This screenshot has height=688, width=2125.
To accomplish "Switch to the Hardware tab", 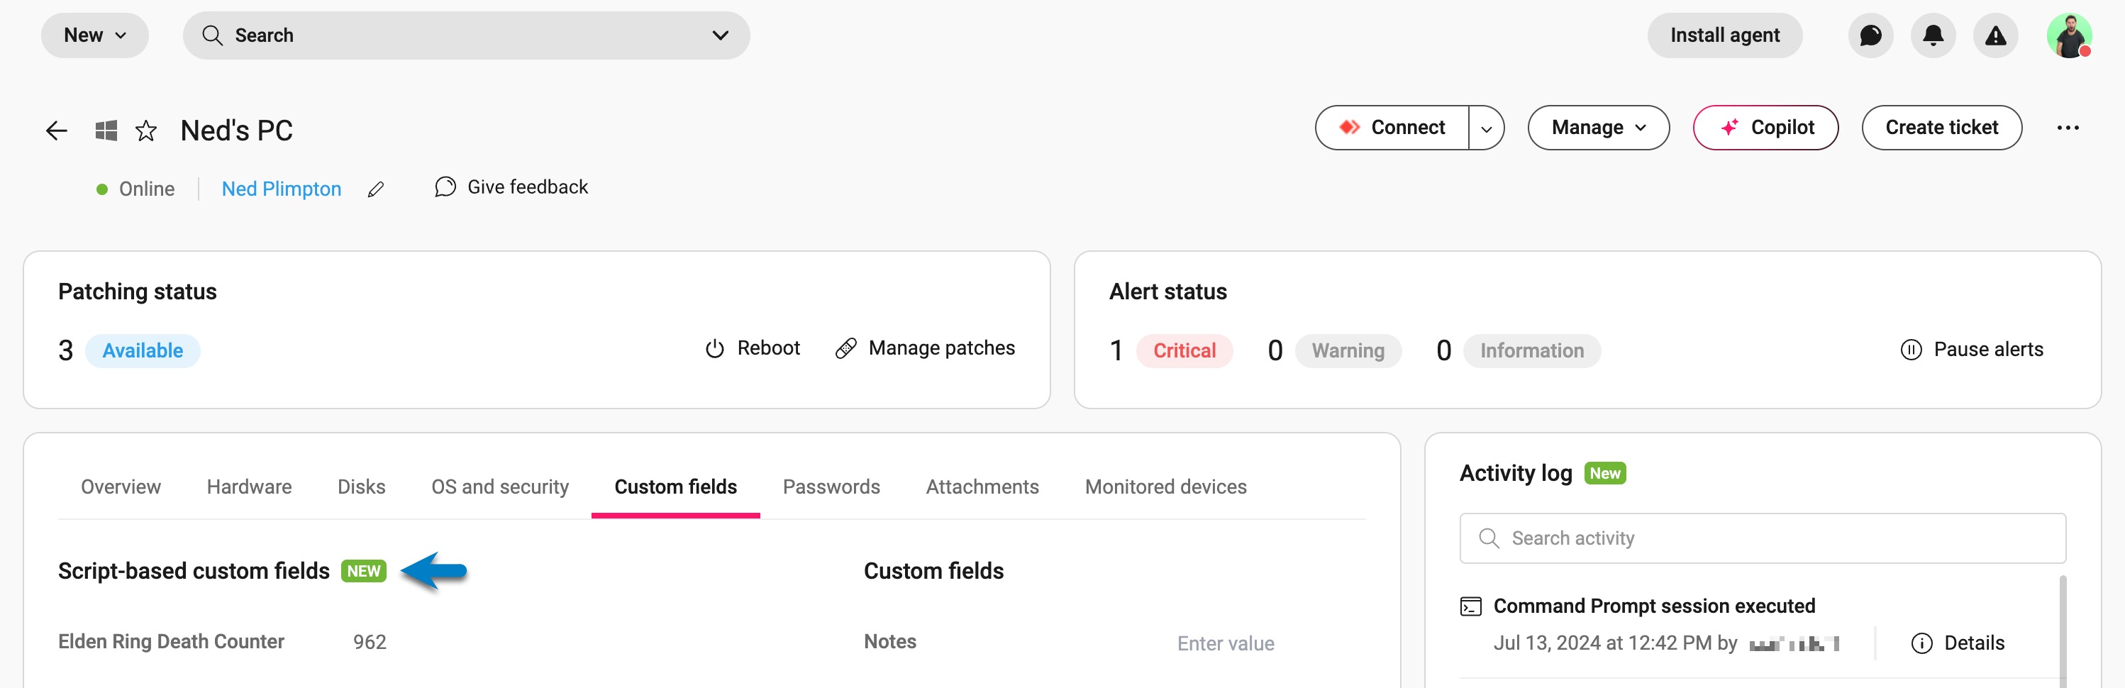I will click(x=248, y=486).
